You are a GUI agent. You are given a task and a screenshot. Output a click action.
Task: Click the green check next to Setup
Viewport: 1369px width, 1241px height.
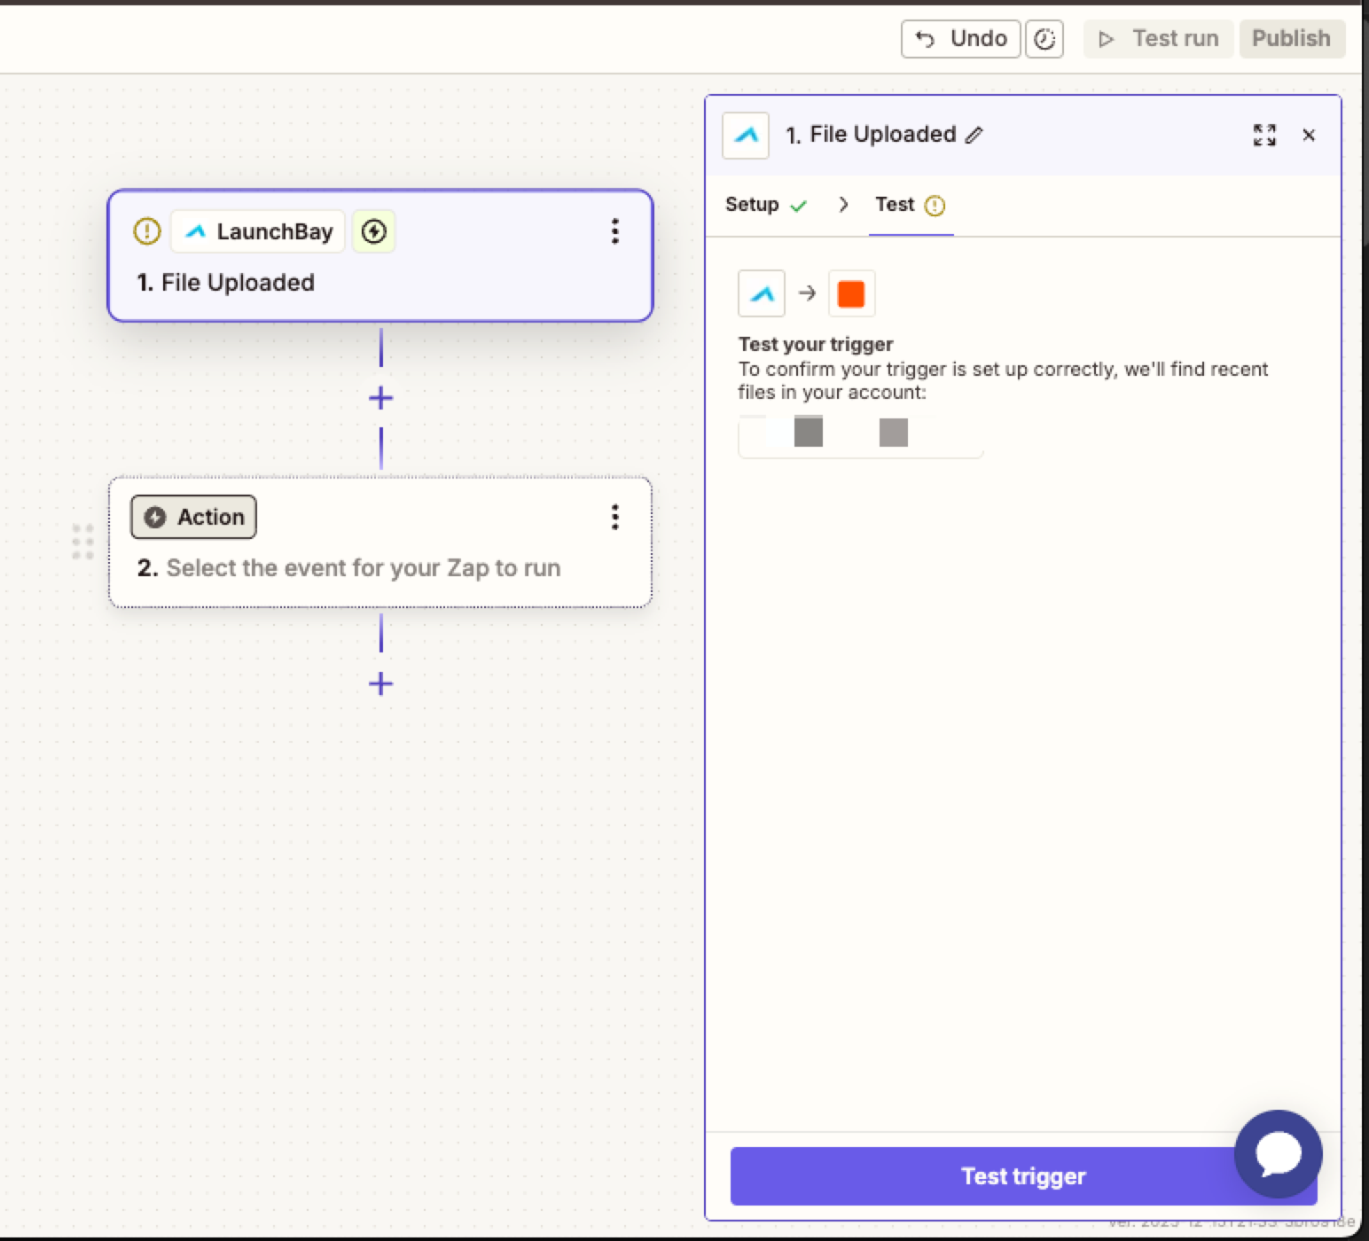799,206
